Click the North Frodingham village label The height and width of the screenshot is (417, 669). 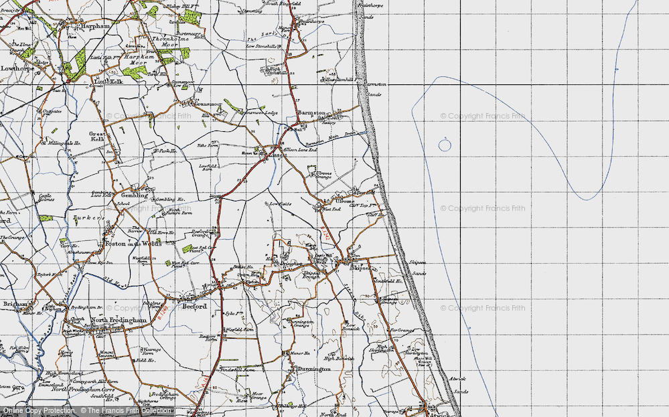click(x=119, y=320)
